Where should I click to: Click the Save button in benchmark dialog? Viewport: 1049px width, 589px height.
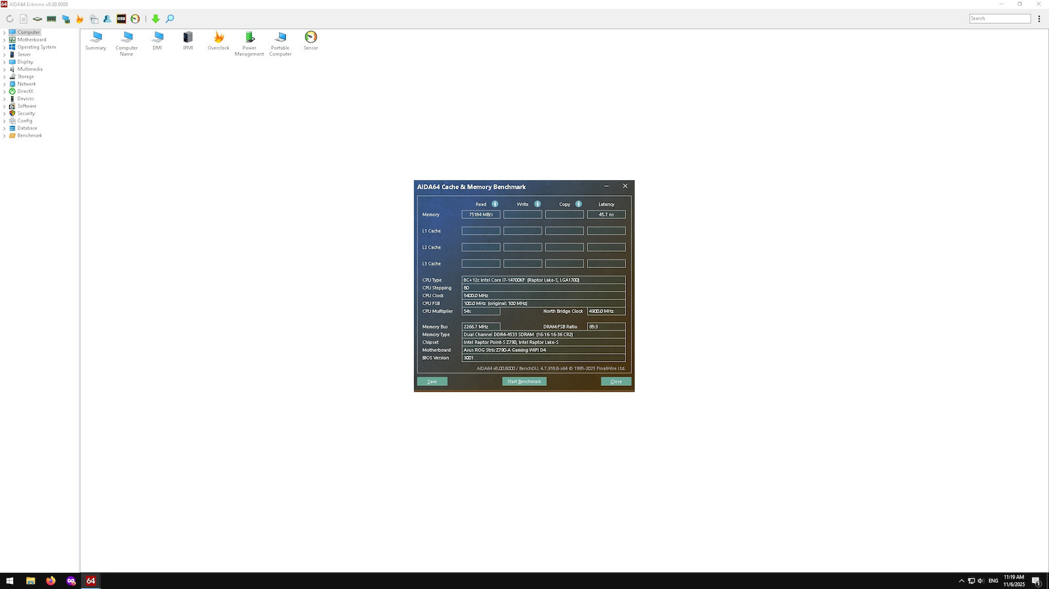432,381
